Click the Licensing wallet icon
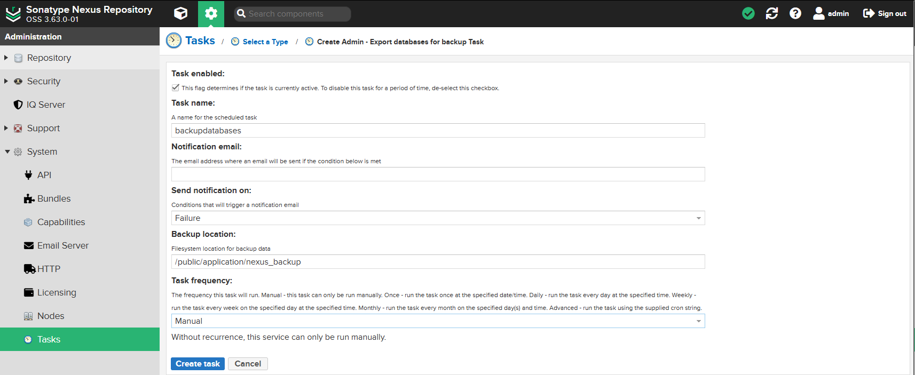 pos(29,292)
